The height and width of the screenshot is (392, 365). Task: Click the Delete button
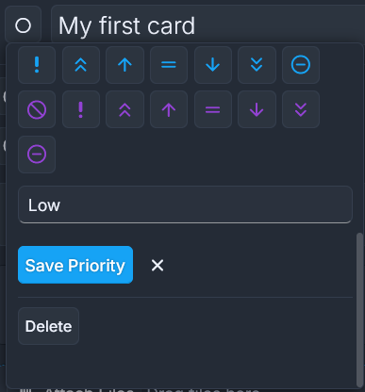tap(48, 326)
